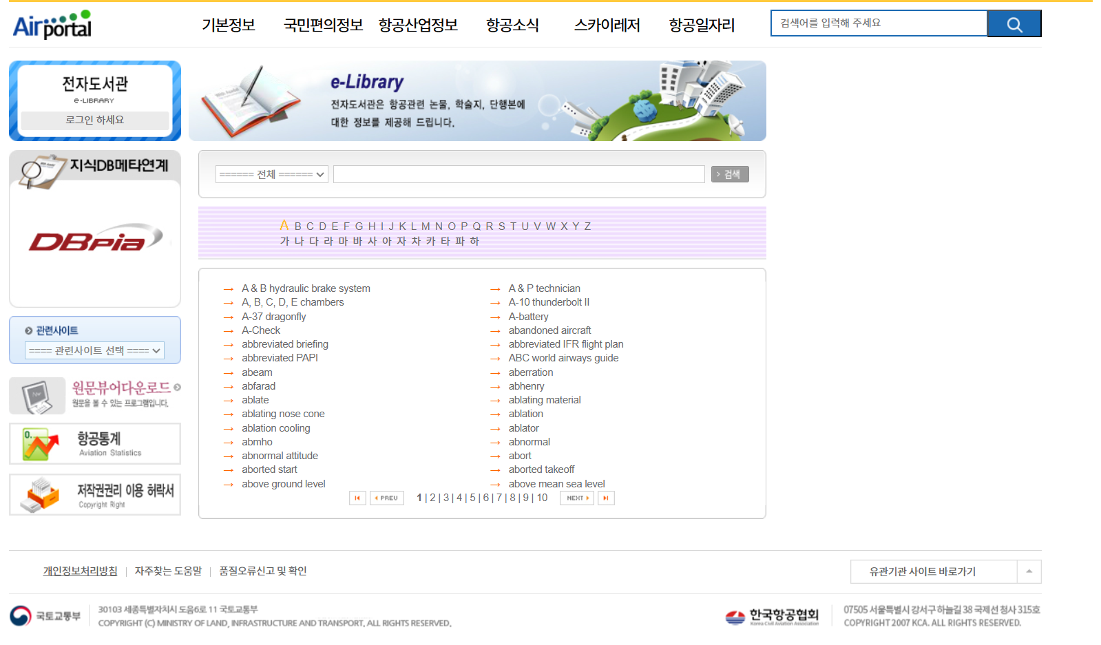The height and width of the screenshot is (645, 1101).
Task: Go to page 5 of results
Action: click(x=472, y=498)
